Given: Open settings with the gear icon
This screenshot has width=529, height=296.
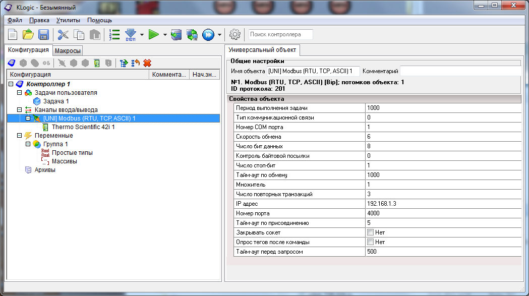Looking at the screenshot, I should 234,35.
